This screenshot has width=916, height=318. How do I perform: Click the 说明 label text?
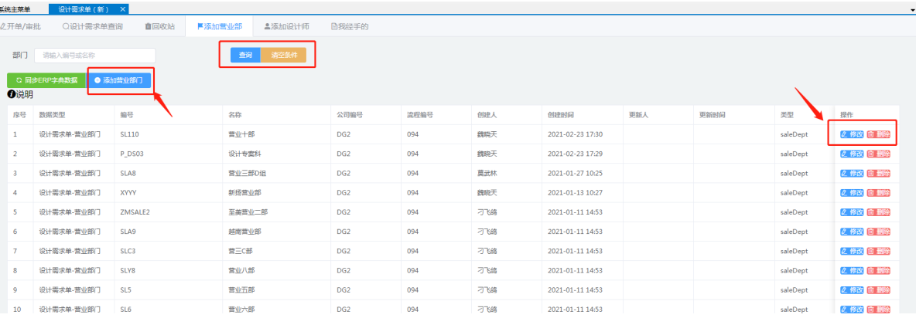coord(25,94)
